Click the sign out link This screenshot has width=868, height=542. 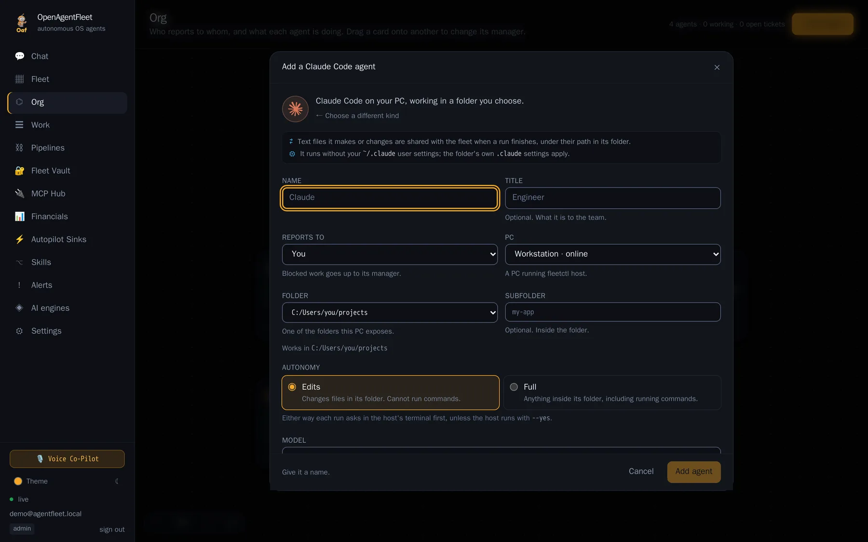tap(112, 529)
